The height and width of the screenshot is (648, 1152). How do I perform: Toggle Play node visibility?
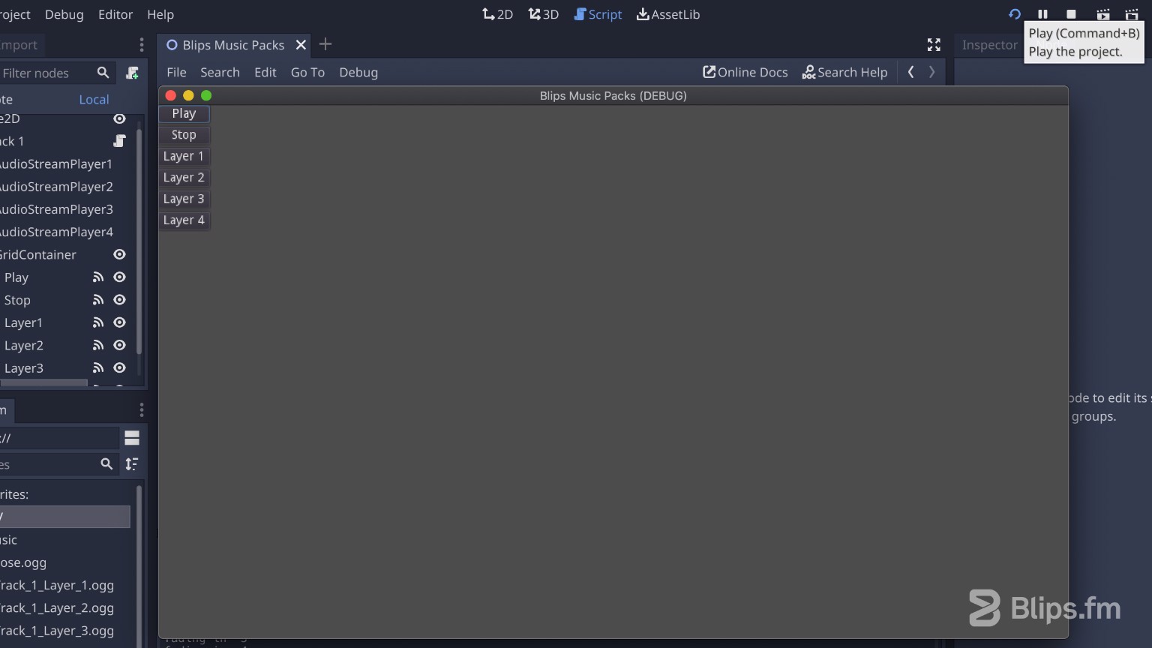(x=119, y=277)
